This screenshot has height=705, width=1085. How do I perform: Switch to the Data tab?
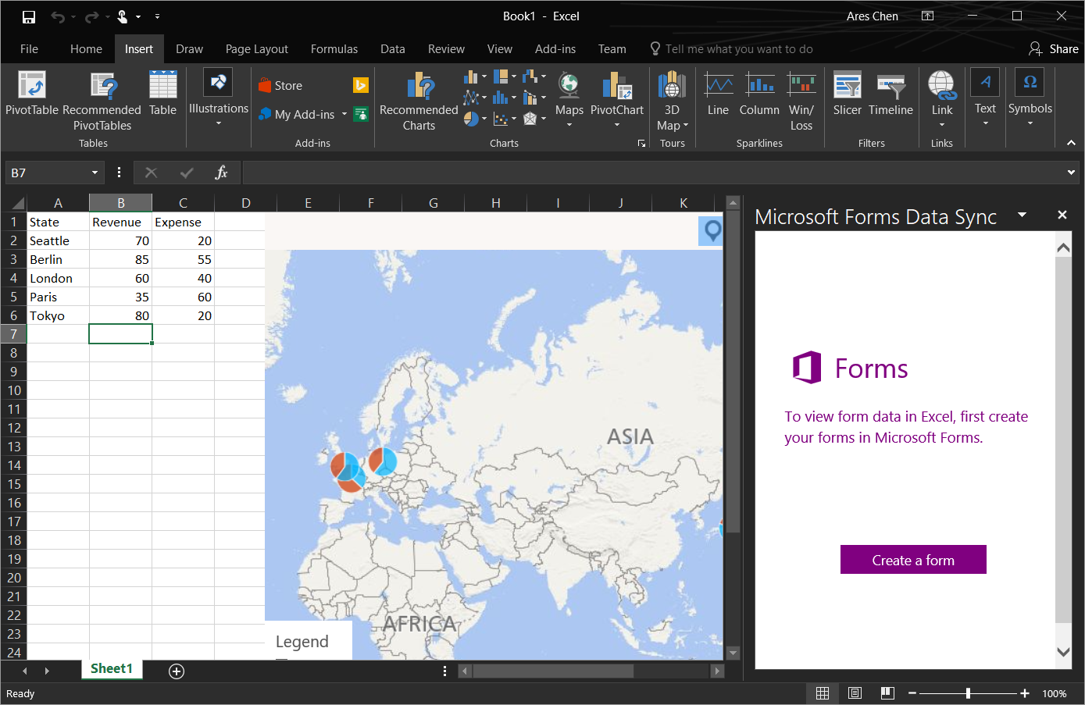[x=392, y=49]
